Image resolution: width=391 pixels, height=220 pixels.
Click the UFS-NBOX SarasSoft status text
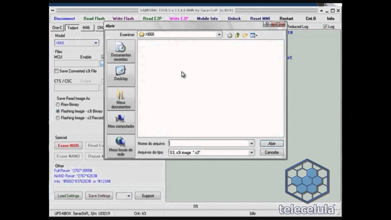point(82,214)
